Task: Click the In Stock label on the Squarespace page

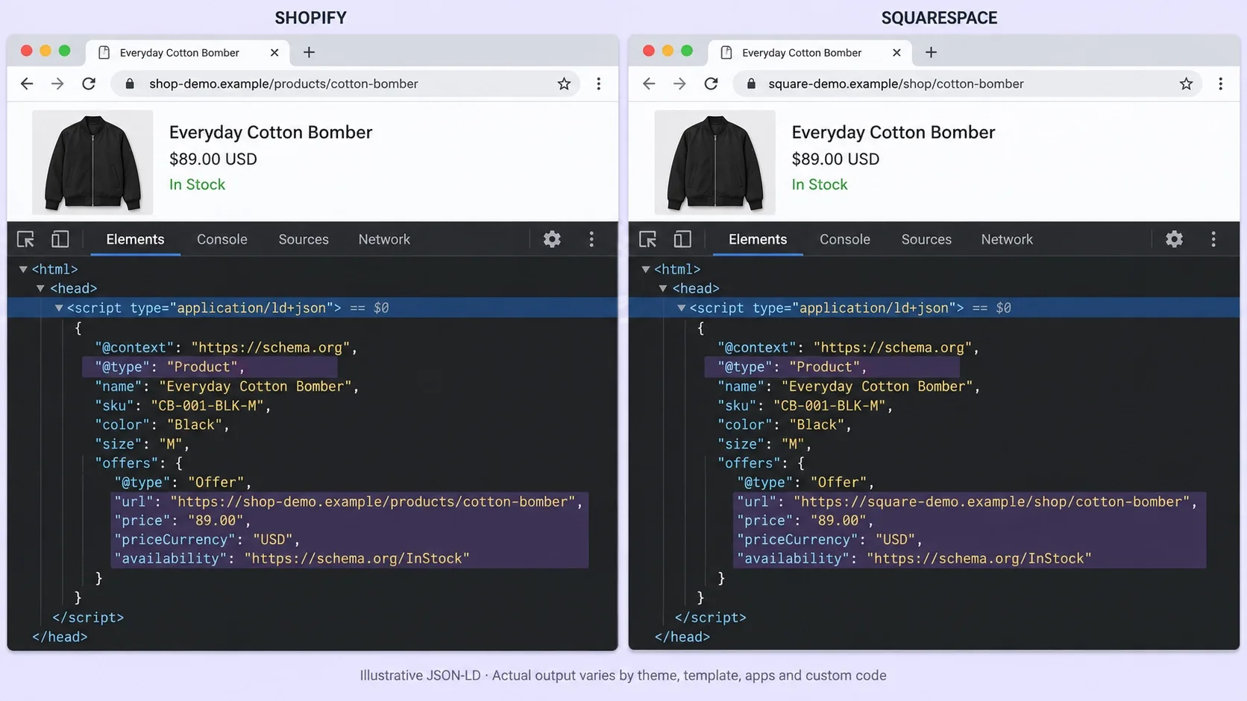Action: [819, 185]
